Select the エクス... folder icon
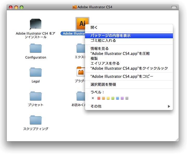 [81, 48]
